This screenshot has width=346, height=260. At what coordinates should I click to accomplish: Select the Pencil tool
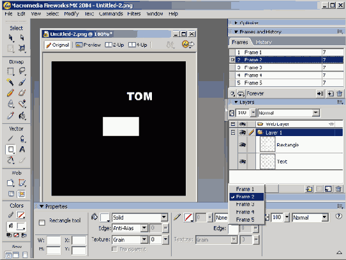click(10, 93)
